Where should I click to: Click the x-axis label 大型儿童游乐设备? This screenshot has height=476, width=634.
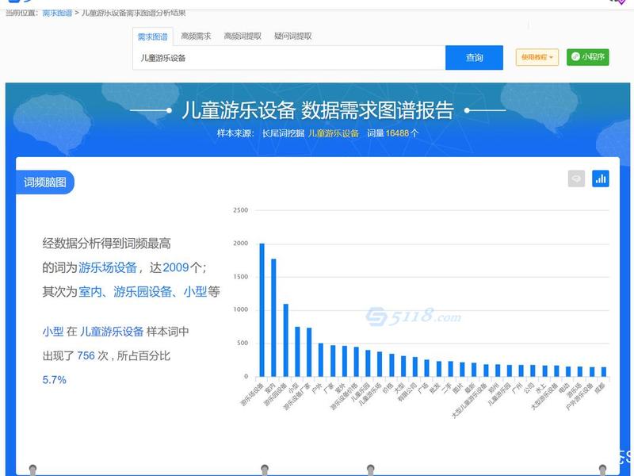[469, 401]
